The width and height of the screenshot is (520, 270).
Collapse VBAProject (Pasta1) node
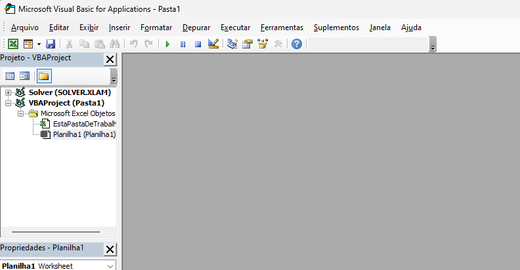tap(8, 104)
